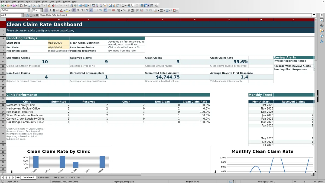The image size is (325, 183).
Task: Click the Format as Percent icon
Action: point(124,10)
